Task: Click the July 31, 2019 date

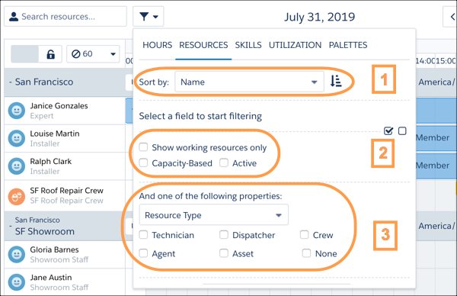Action: [x=319, y=17]
